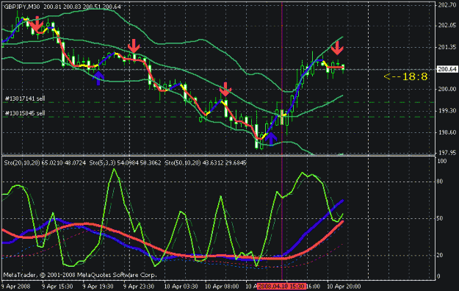Click the "10 Apr 03:30" time axis label
This screenshot has width=459, height=291.
[x=181, y=287]
